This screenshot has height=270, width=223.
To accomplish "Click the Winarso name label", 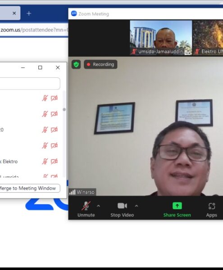I will click(x=86, y=192).
